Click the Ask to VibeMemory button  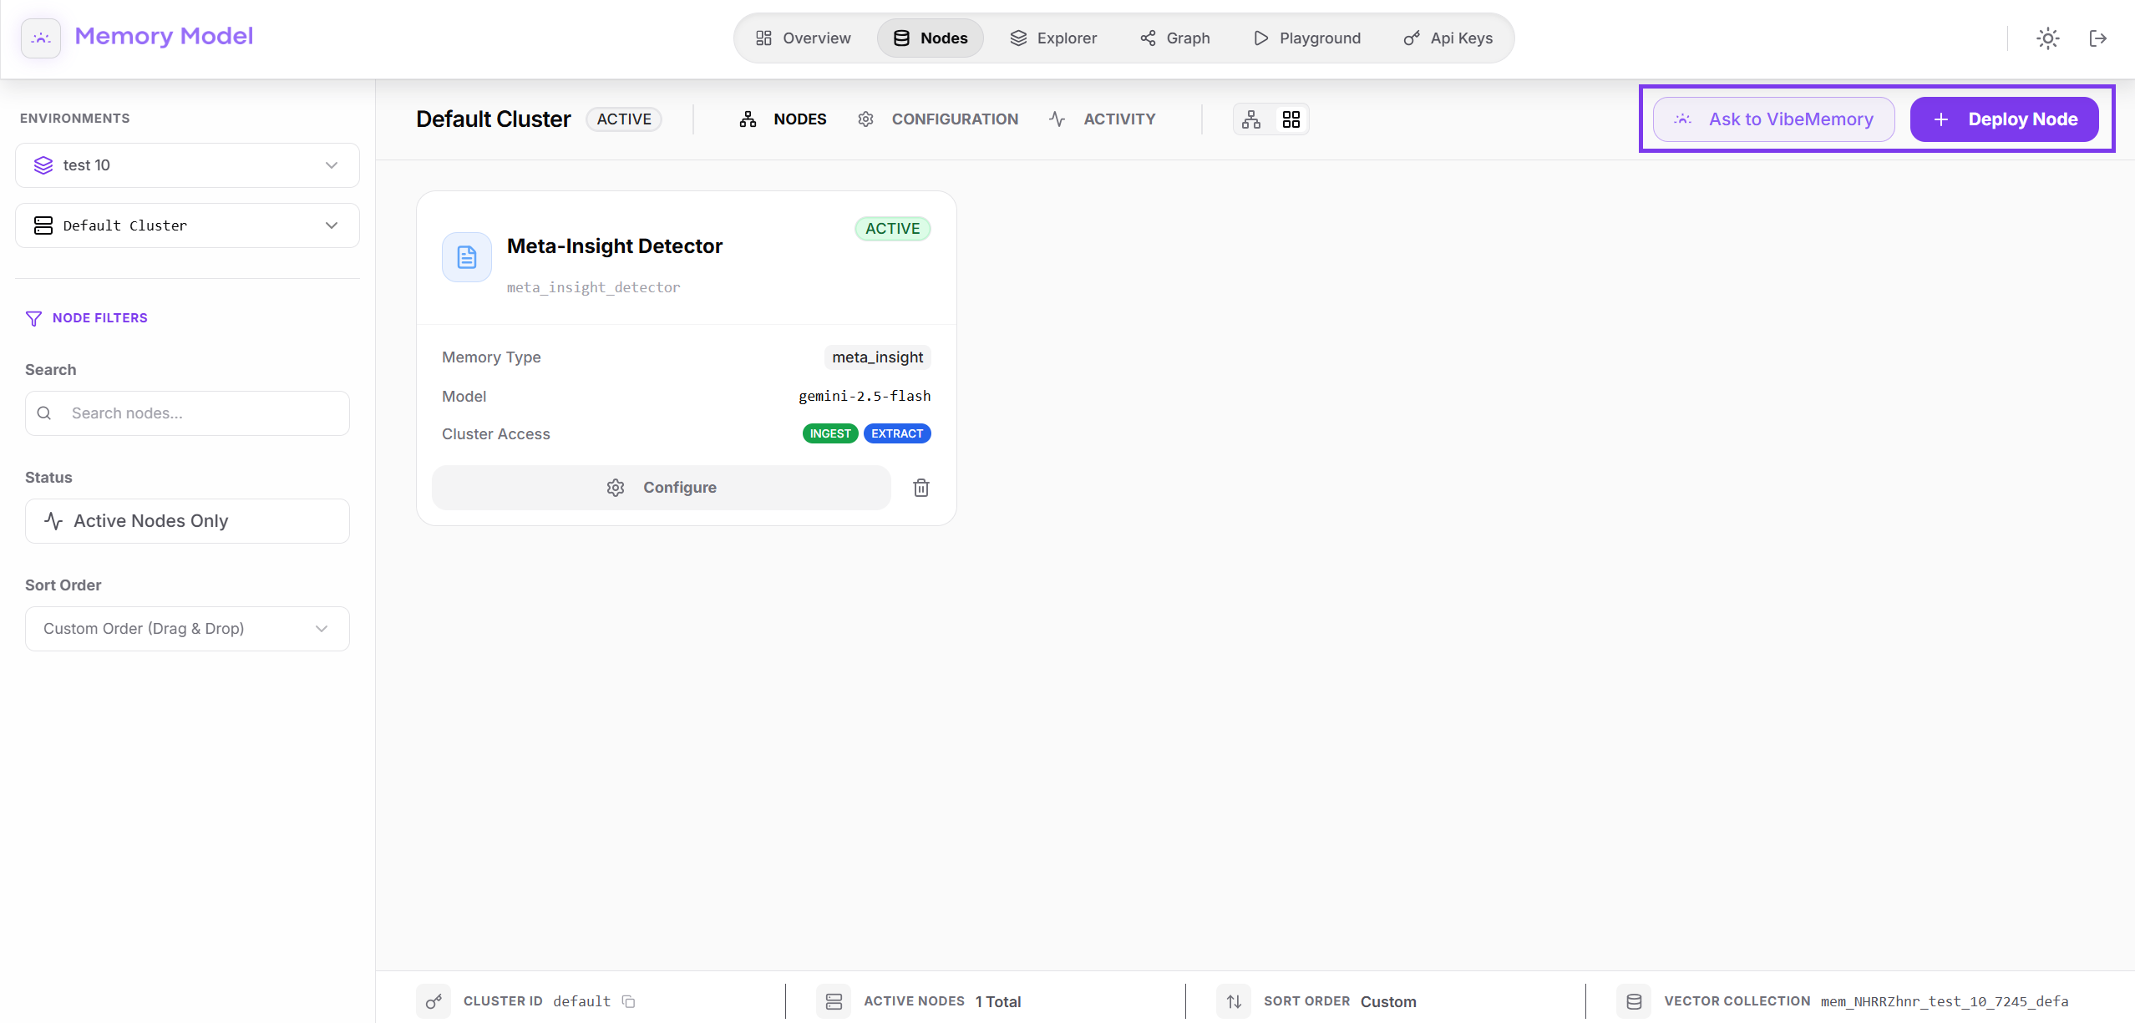[x=1772, y=119]
